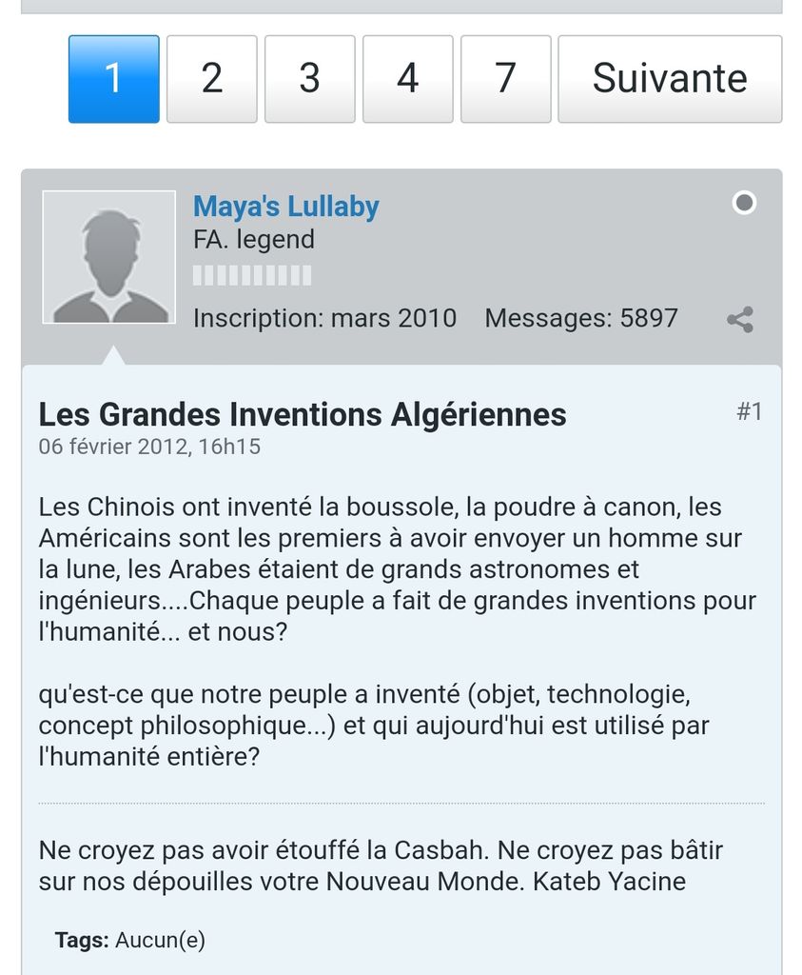Click the reputation bar under FA. legend

[252, 277]
